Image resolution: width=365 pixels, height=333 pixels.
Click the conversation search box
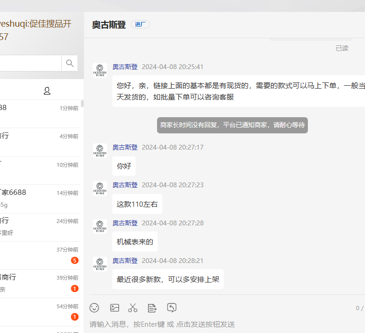(30, 63)
